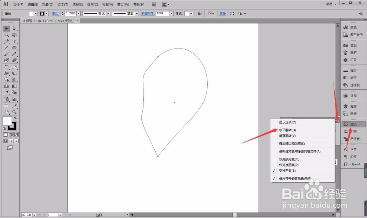Open the 透明度 (Transparency) panel

click(x=353, y=85)
